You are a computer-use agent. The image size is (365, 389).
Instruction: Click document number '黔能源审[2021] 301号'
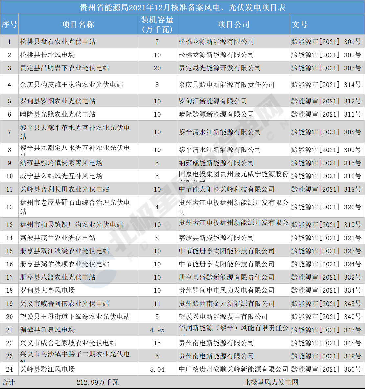tap(326, 41)
